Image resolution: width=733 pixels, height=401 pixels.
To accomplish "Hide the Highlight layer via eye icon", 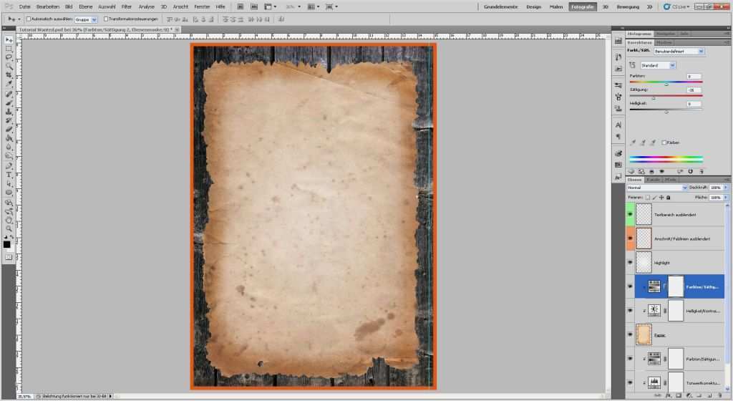I will point(631,263).
